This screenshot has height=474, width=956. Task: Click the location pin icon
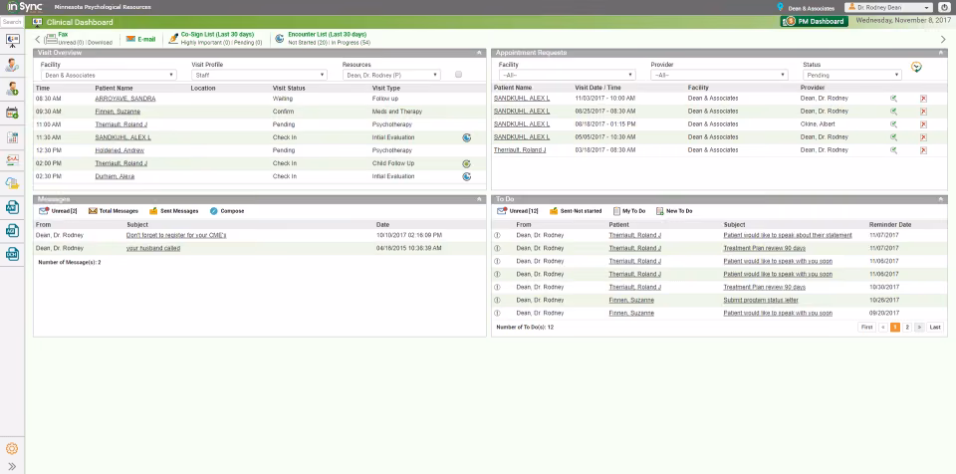780,7
